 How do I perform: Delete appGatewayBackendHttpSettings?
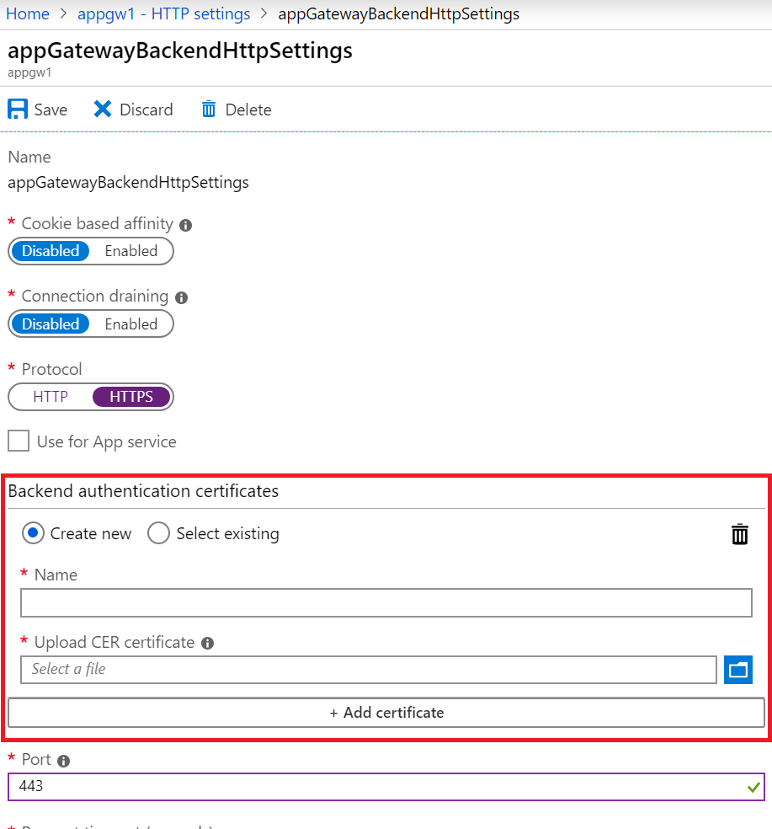tap(236, 109)
